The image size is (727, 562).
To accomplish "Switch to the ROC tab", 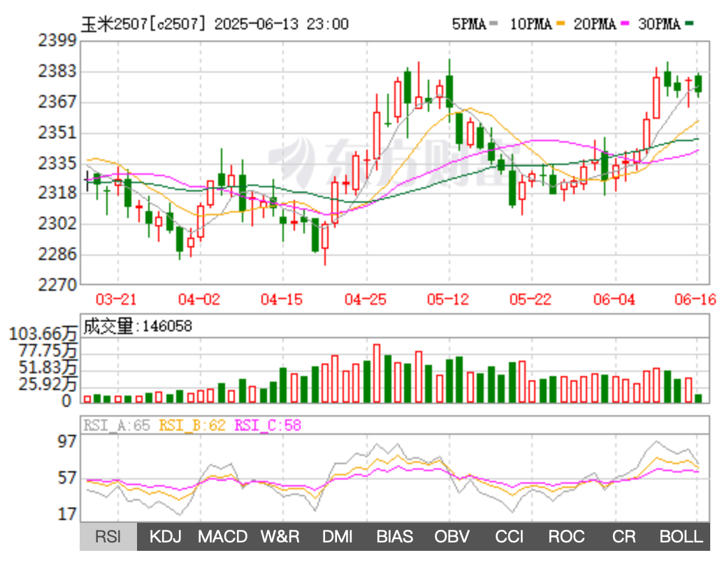I will [x=566, y=537].
